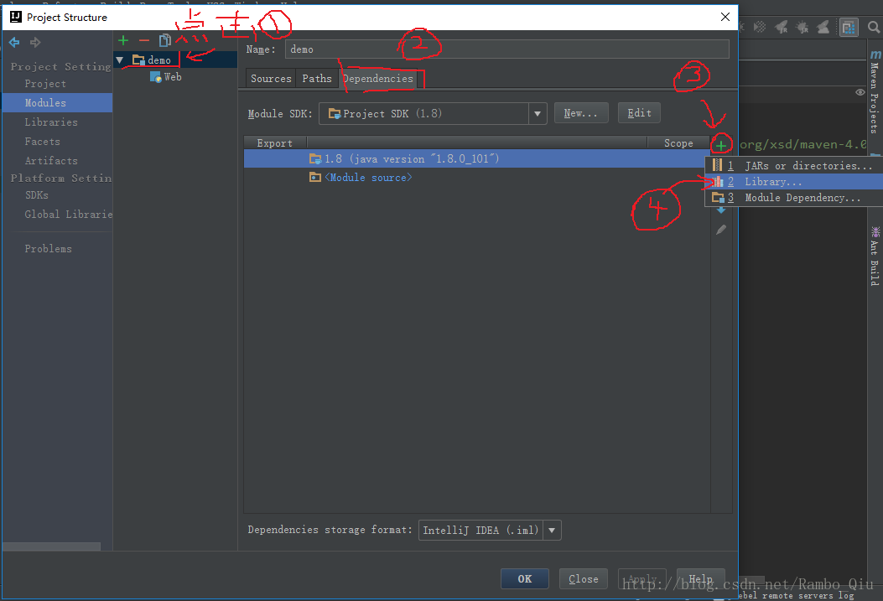The image size is (883, 601).
Task: Confirm with the OK button
Action: (525, 578)
